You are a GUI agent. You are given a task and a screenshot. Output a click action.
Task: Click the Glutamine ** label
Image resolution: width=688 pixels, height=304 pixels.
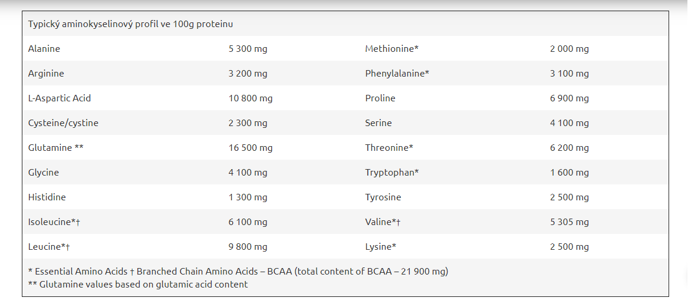click(56, 148)
